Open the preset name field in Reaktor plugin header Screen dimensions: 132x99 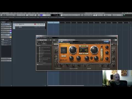coord(53,38)
